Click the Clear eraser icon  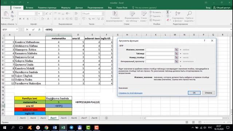tap(168, 20)
